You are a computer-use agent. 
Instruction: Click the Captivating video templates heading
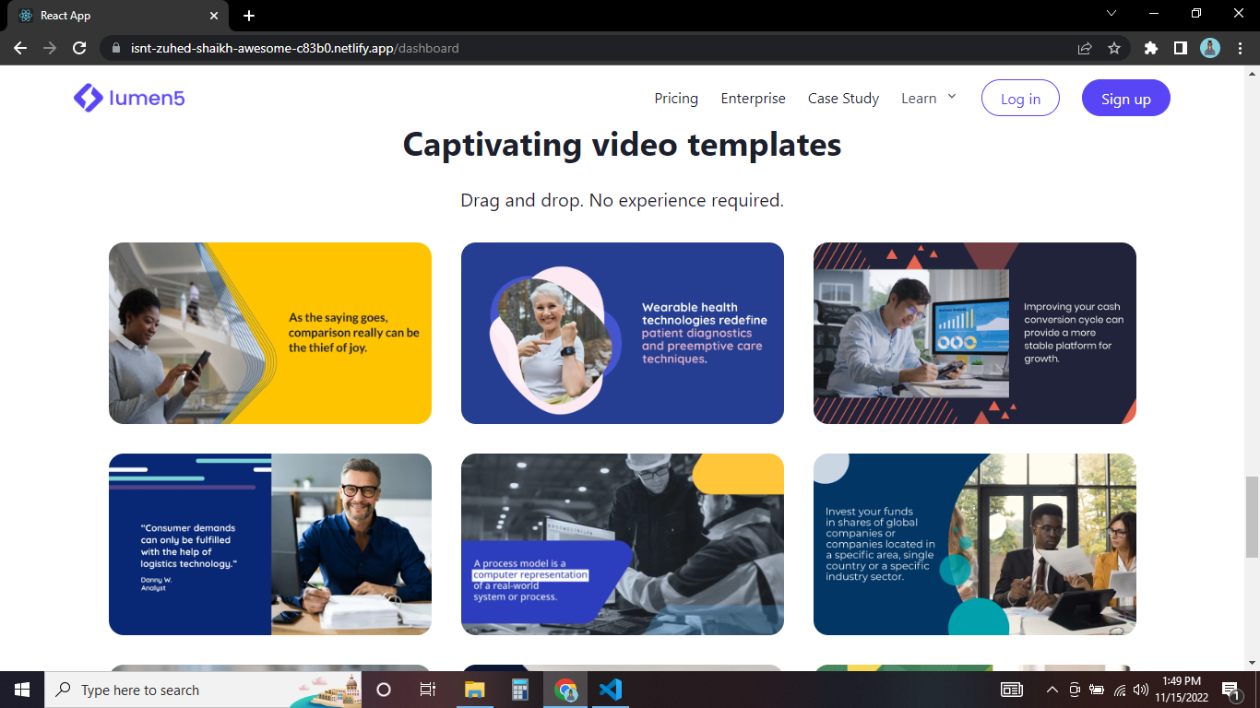click(x=622, y=145)
